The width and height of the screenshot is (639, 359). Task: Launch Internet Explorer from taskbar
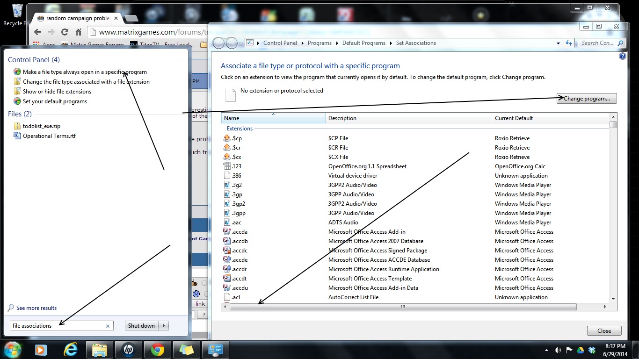pos(71,350)
